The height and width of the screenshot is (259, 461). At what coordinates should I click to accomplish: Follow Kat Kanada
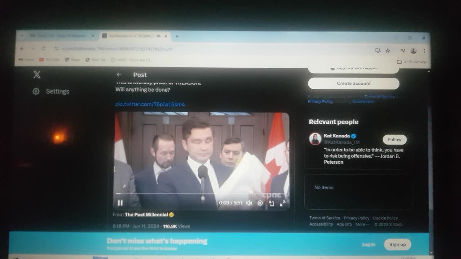tap(395, 140)
